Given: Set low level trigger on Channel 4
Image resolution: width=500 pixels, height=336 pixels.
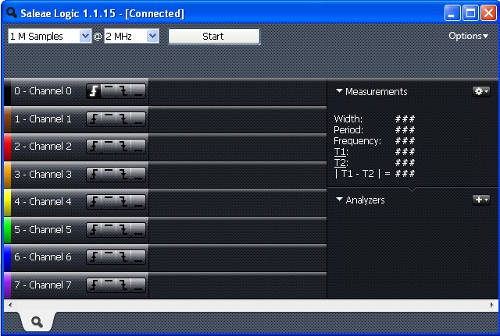Looking at the screenshot, I should pyautogui.click(x=138, y=202).
